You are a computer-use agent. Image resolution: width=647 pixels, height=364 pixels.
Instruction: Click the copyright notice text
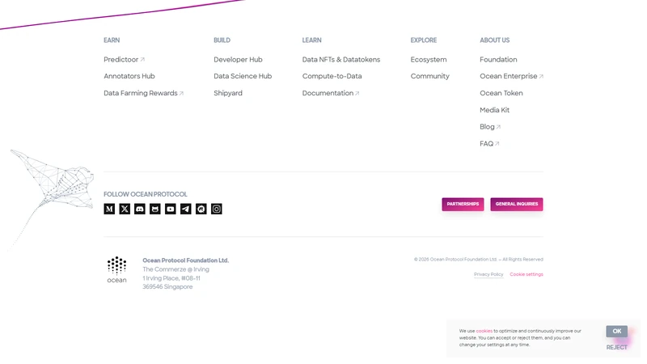click(479, 260)
